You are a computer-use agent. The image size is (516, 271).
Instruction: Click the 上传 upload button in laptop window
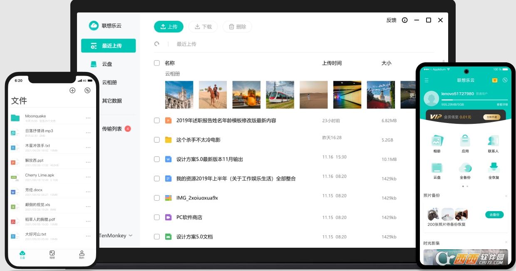pos(169,27)
